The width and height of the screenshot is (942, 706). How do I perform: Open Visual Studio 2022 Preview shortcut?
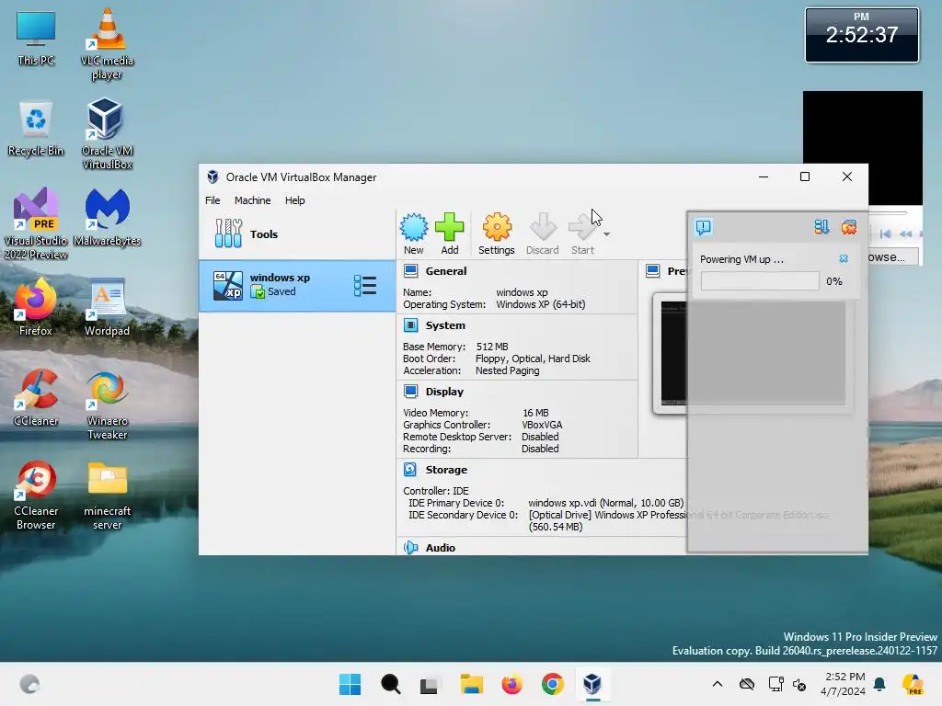(36, 223)
